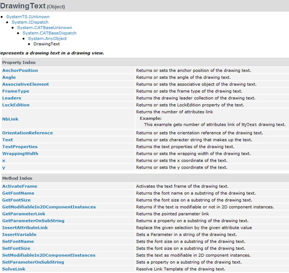Viewport: 289px width, 273px height.
Task: Click 'Sets a property on a substring' description
Action: pyautogui.click(x=189, y=262)
